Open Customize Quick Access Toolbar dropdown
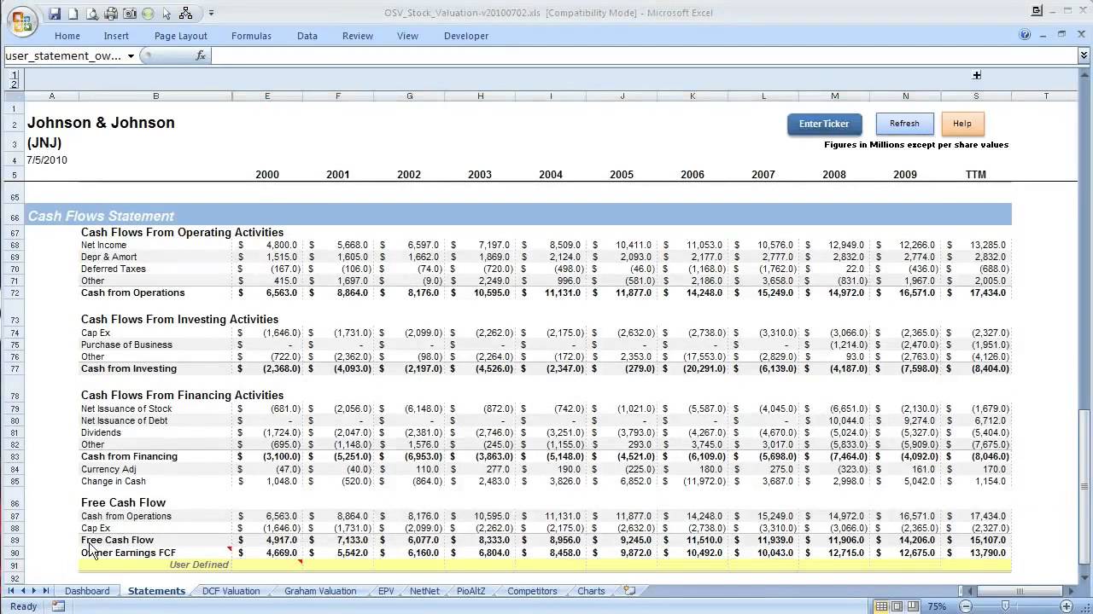This screenshot has height=614, width=1093. point(211,14)
